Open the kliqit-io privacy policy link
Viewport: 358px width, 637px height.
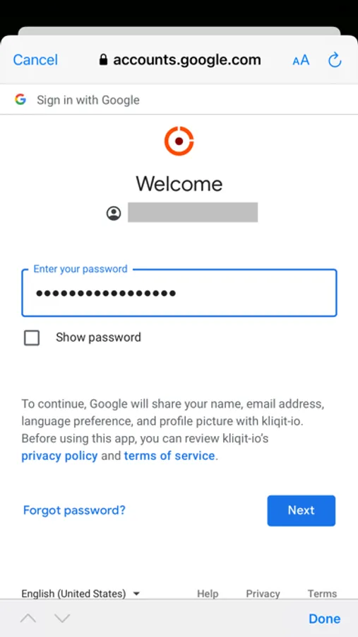pyautogui.click(x=59, y=456)
